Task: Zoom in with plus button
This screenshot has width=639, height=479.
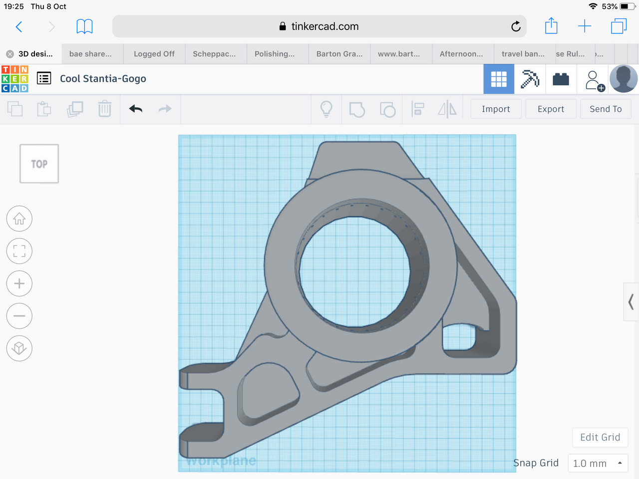Action: pyautogui.click(x=19, y=283)
